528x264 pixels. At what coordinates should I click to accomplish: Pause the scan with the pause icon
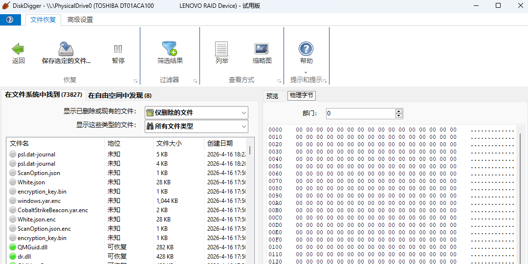[x=118, y=49]
